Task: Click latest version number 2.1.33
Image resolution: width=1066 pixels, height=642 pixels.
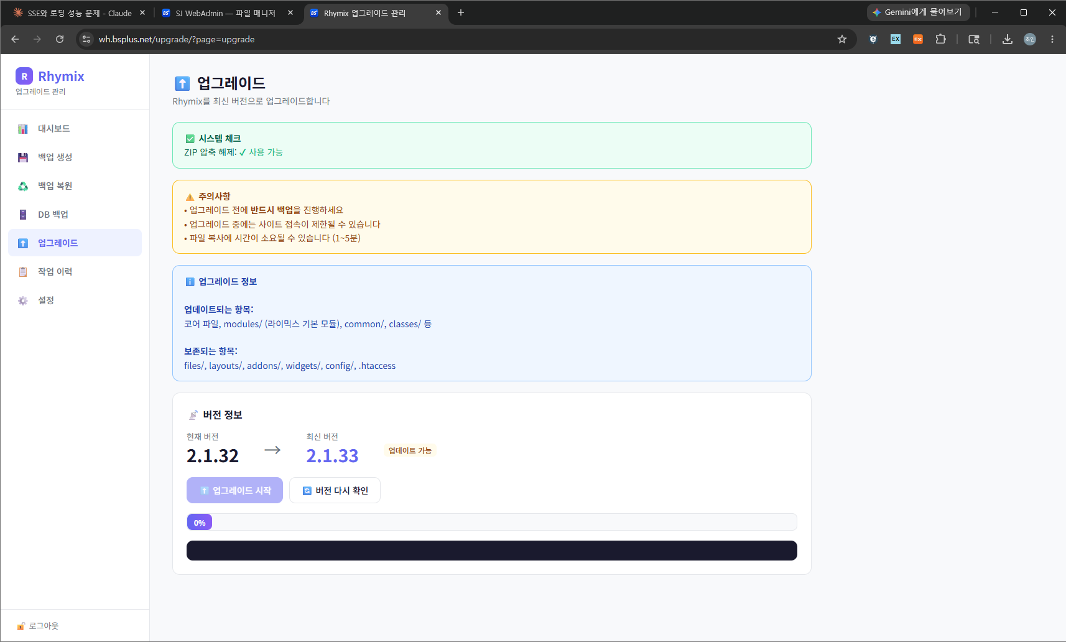Action: pos(332,456)
